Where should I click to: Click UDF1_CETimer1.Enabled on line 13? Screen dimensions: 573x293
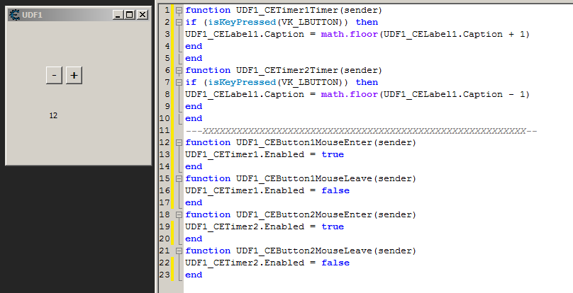coord(245,155)
